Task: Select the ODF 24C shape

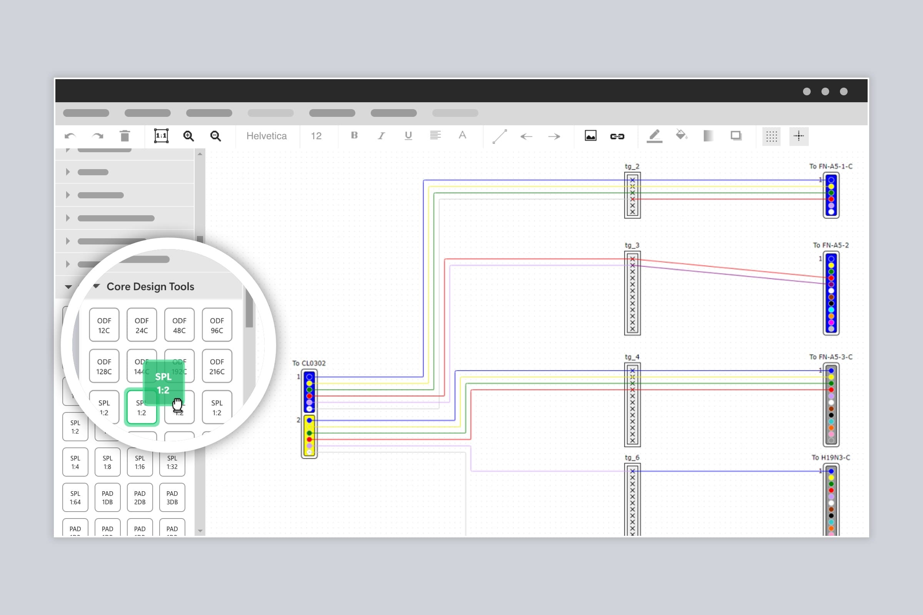Action: tap(142, 325)
